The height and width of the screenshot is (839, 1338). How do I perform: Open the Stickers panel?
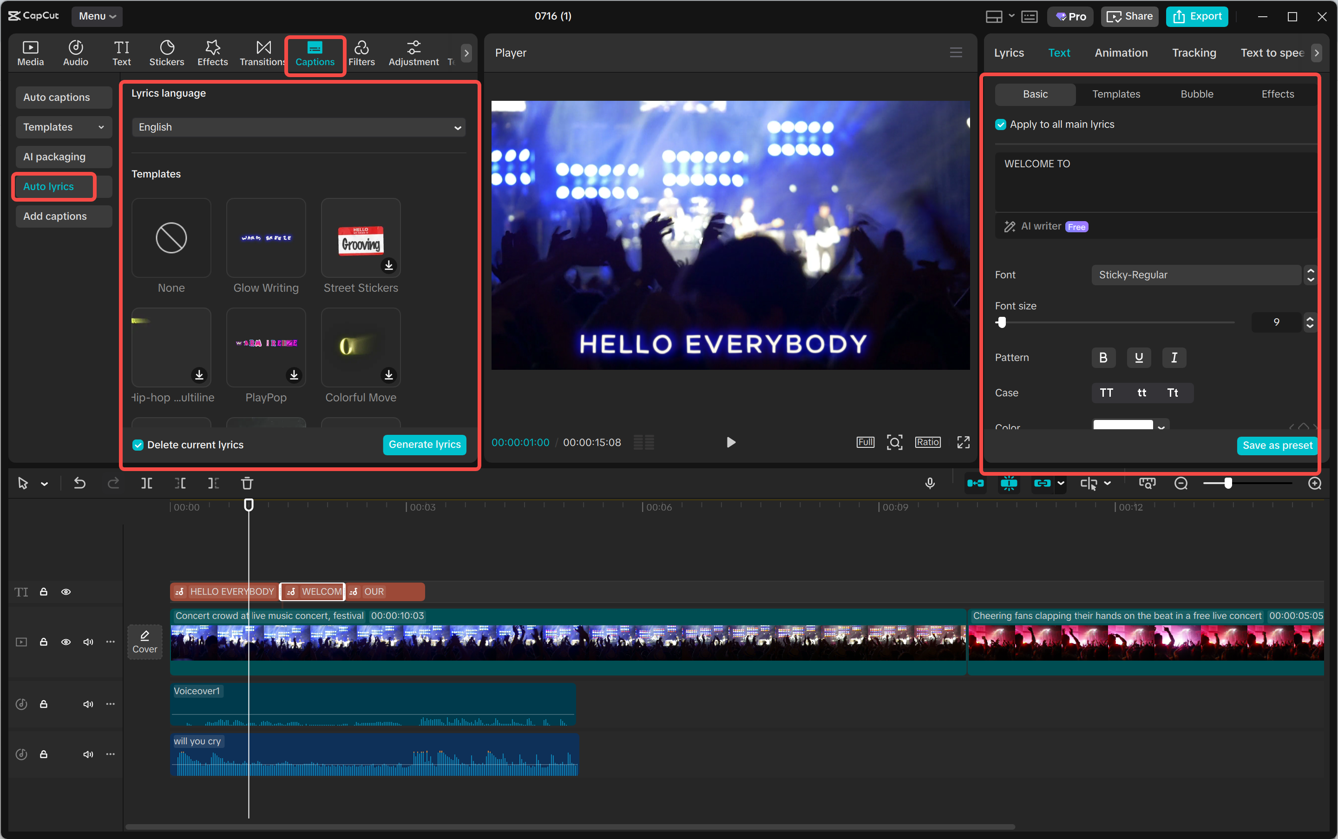coord(166,53)
